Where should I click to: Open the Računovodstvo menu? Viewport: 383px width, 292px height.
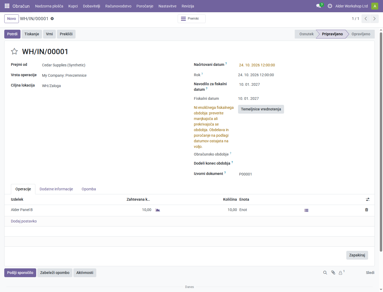point(118,6)
